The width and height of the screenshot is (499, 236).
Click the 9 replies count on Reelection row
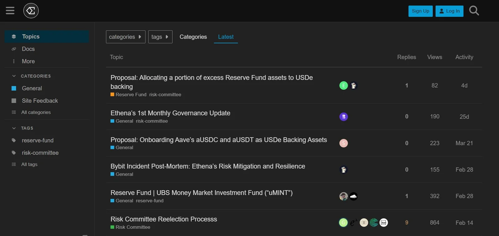click(x=406, y=223)
